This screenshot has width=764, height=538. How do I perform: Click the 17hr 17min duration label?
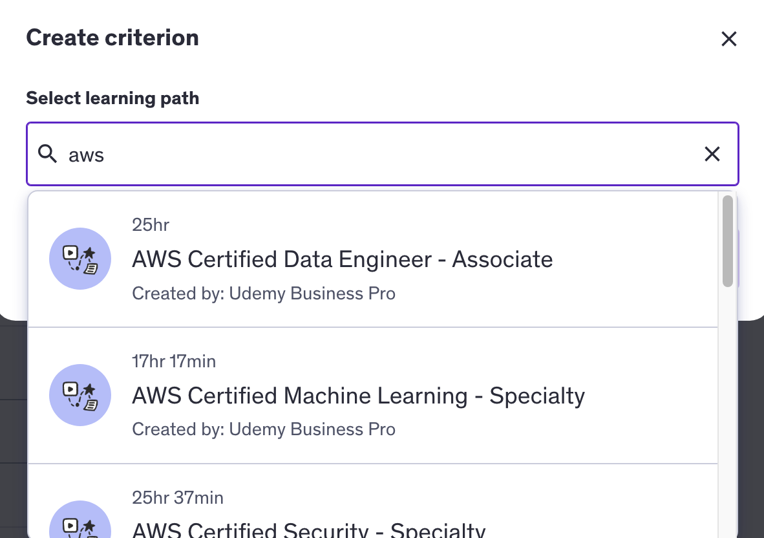(x=173, y=361)
